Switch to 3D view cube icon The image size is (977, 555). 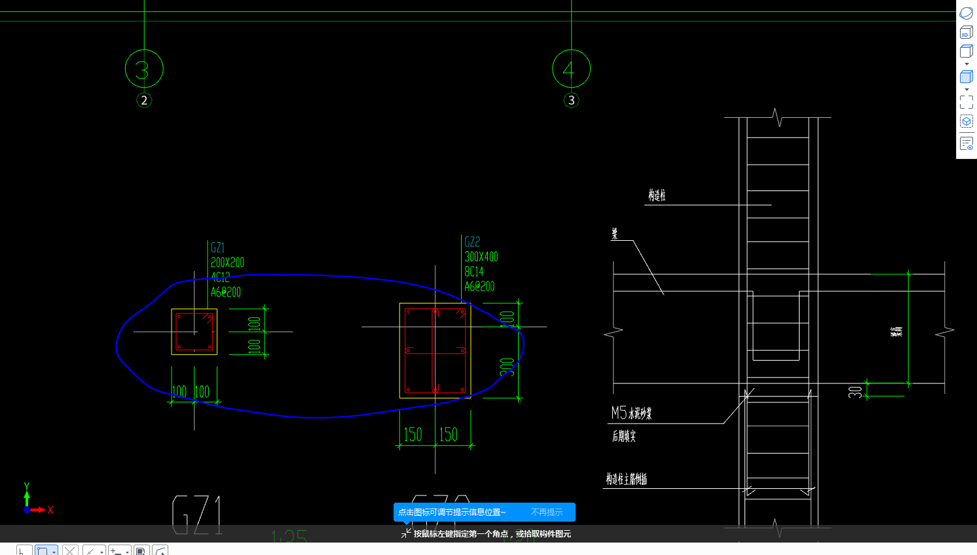[967, 32]
